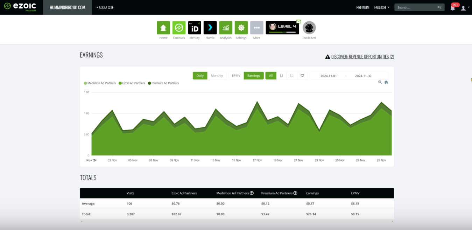
Task: Open end date picker 2024-11-30
Action: (363, 76)
